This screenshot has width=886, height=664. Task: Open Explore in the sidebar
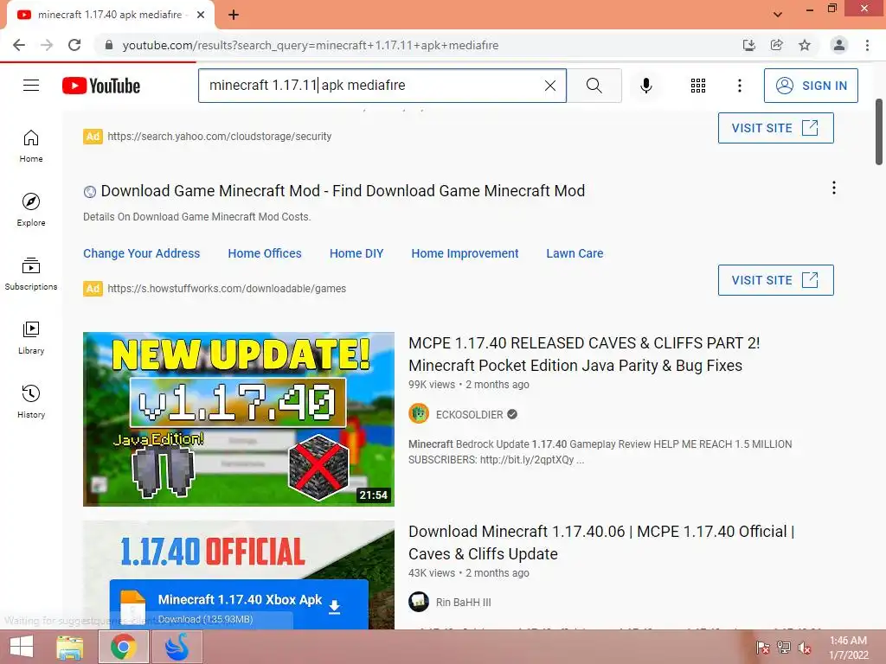pos(31,209)
